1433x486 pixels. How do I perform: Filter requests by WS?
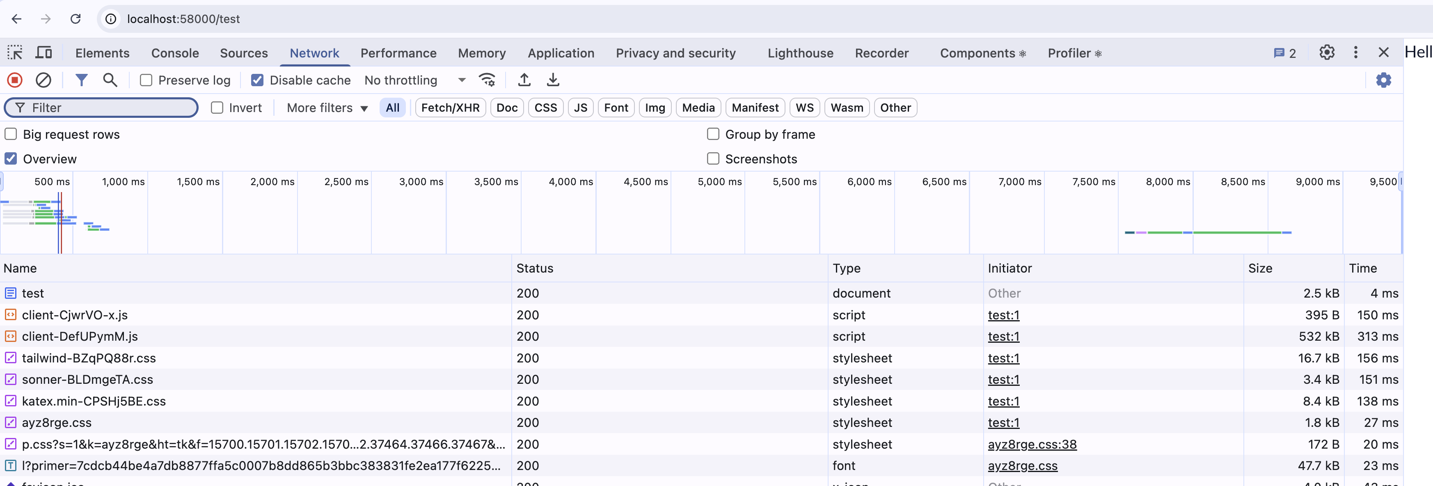click(804, 108)
